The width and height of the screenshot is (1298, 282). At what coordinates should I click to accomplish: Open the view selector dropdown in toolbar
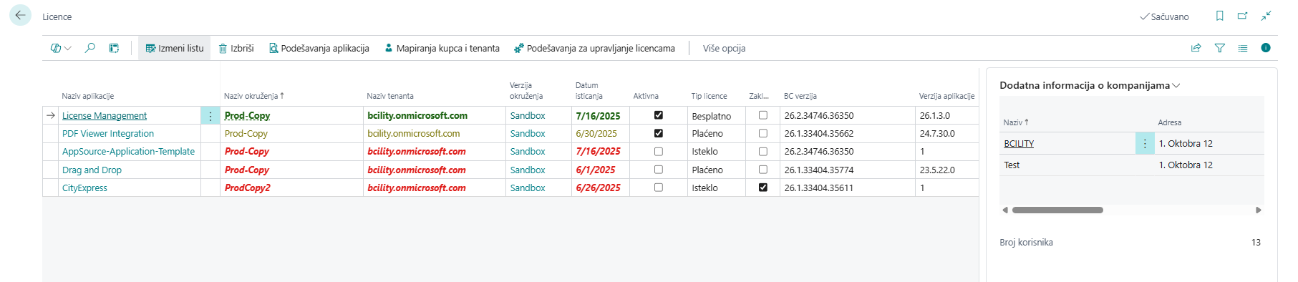tap(61, 48)
